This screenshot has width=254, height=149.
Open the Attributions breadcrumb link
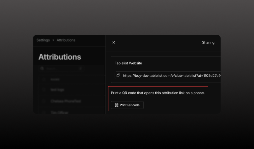[66, 40]
